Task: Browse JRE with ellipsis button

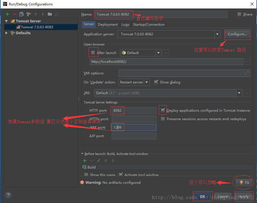Action: (247, 93)
